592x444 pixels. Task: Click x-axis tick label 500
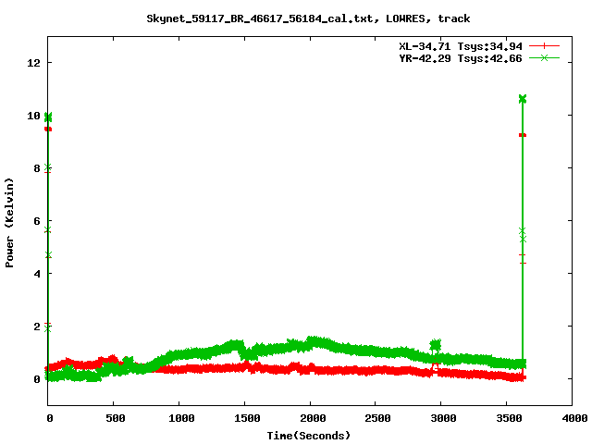point(115,418)
